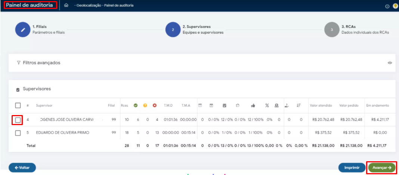Click the pencil icon for step 1 Filiais

(23, 30)
